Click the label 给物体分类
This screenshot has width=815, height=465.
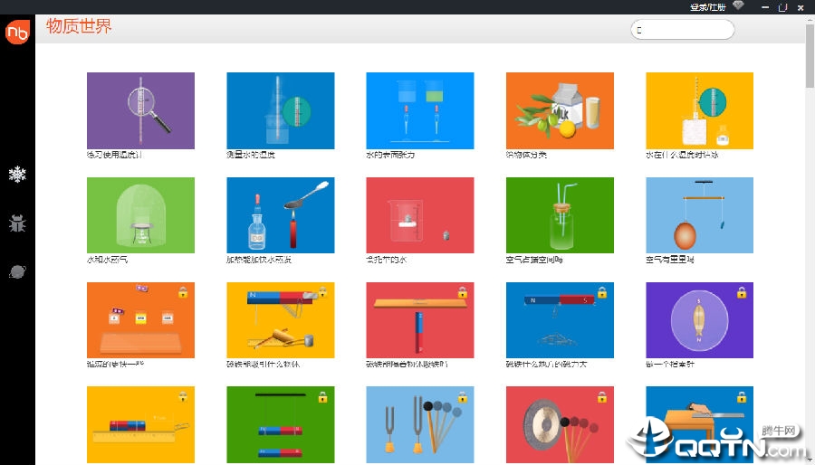[x=526, y=155]
